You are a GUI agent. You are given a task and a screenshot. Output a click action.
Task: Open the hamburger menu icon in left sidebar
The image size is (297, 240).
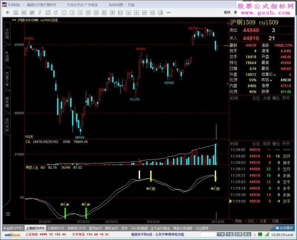click(x=8, y=214)
